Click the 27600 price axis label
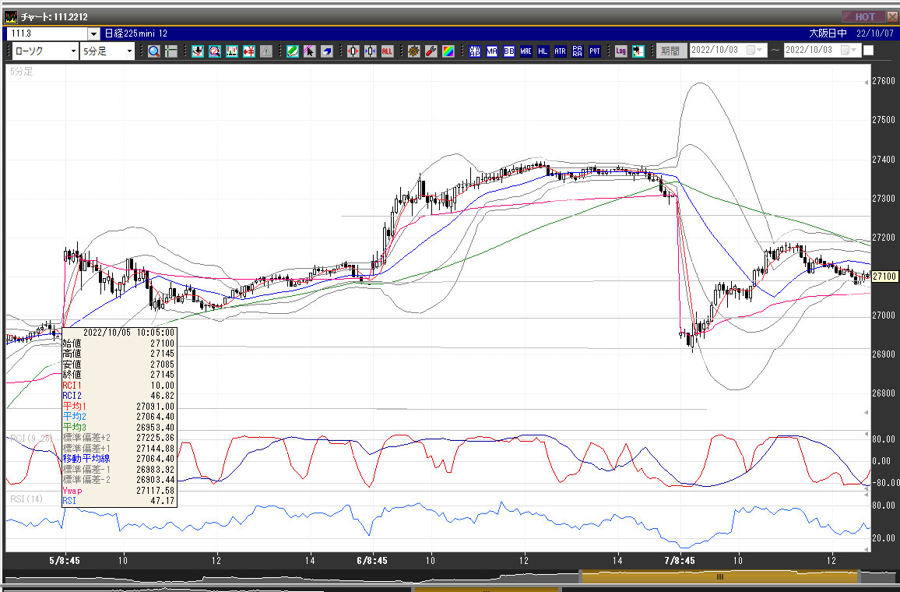The width and height of the screenshot is (900, 592). (x=884, y=81)
